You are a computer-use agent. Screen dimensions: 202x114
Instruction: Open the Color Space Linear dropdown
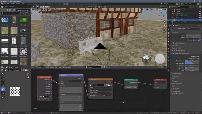[x=106, y=95]
